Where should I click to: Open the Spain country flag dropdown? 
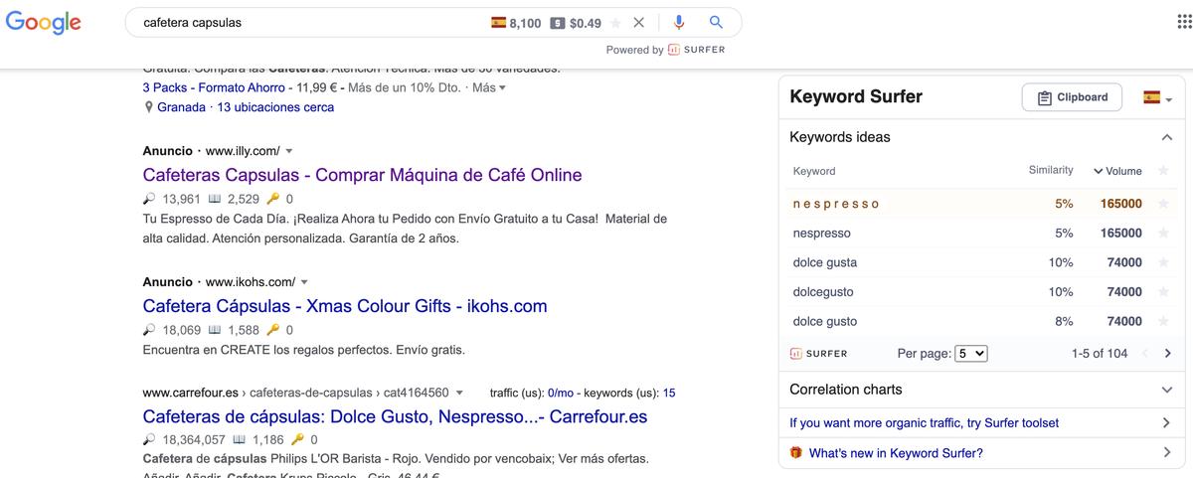coord(1157,97)
